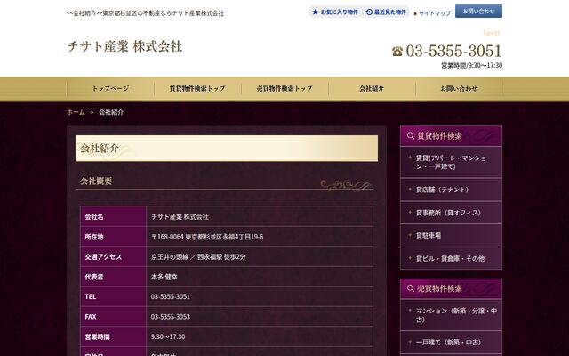Click the magnifier icon in 売買物件検索 header
Image resolution: width=569 pixels, height=356 pixels.
(411, 288)
